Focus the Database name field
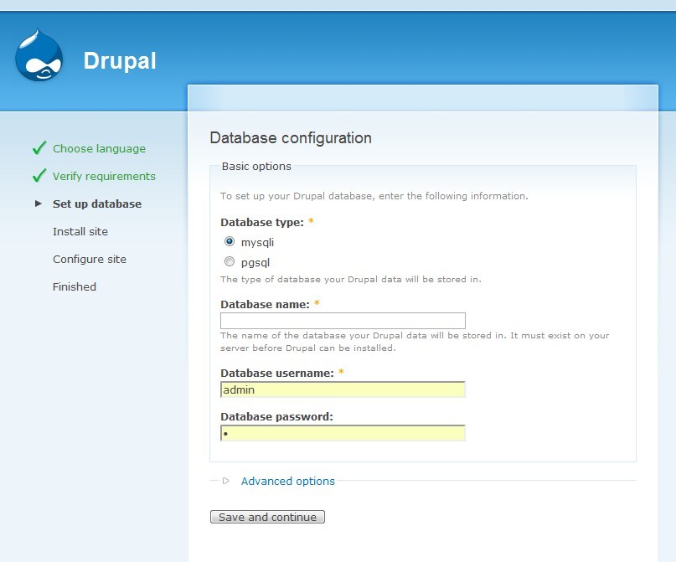The image size is (676, 562). click(x=343, y=321)
